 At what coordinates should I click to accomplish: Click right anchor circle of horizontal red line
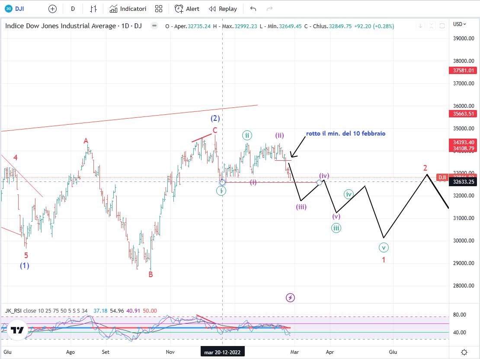point(319,182)
